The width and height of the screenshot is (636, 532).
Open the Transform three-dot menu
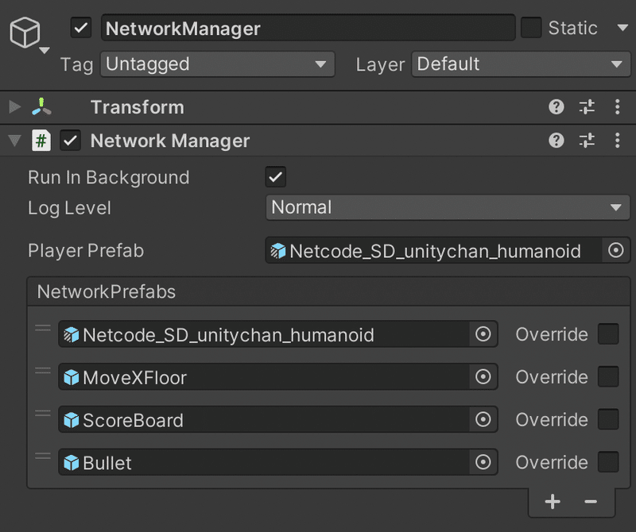click(x=618, y=107)
